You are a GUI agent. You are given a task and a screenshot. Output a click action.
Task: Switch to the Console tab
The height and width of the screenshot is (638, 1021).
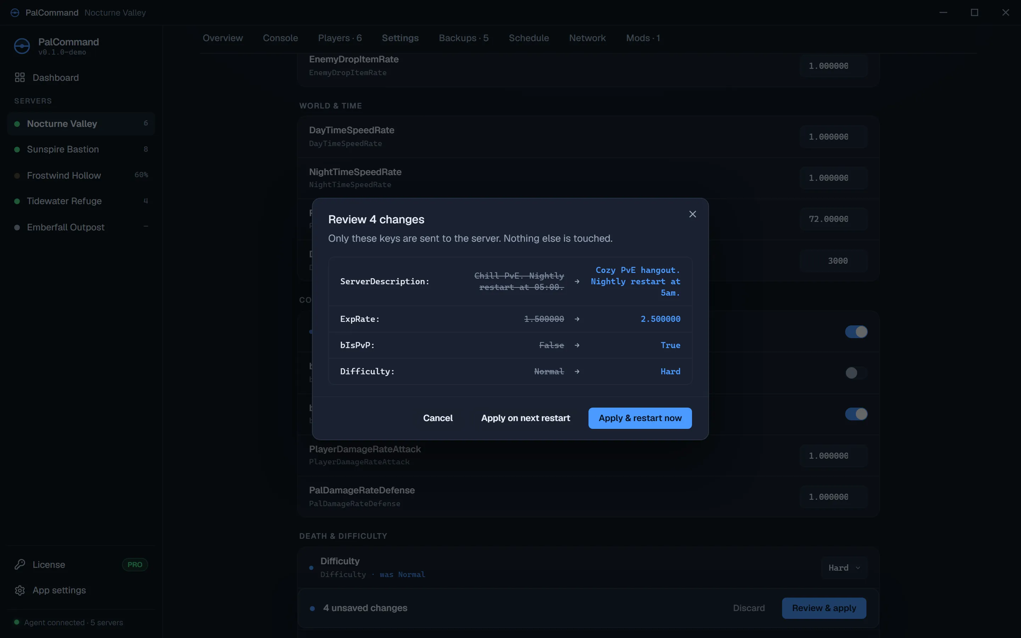[x=280, y=38]
